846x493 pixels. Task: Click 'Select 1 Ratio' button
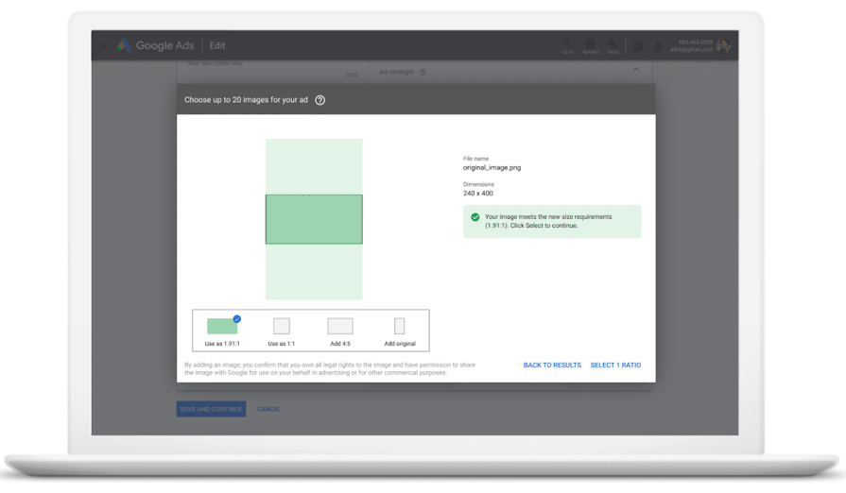[615, 365]
